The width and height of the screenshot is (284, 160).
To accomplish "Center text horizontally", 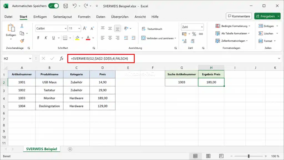I will pos(110,38).
